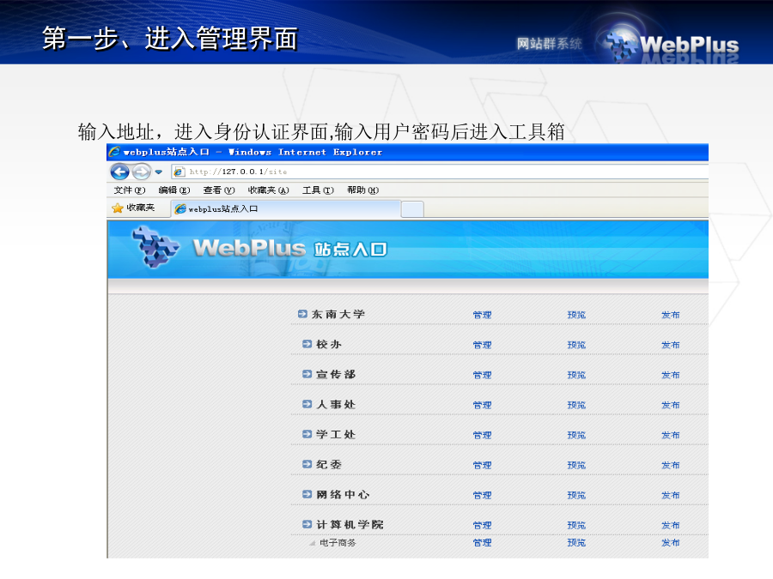773x579 pixels.
Task: Click the arrow icon beside 计算机学院
Action: (x=307, y=524)
